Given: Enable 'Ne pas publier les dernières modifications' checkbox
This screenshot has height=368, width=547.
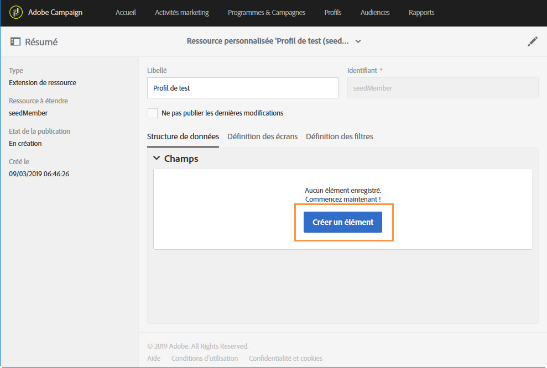Looking at the screenshot, I should tap(153, 113).
